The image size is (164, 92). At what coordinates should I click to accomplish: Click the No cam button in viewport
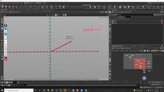(x=106, y=18)
